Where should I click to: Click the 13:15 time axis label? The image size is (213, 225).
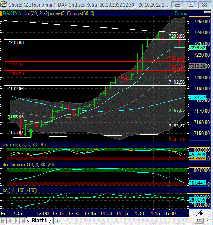pos(58,214)
